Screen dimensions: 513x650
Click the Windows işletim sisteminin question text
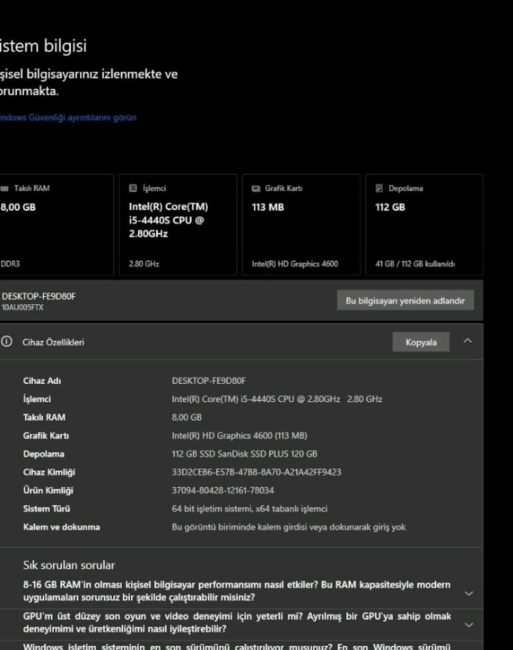pos(237,646)
